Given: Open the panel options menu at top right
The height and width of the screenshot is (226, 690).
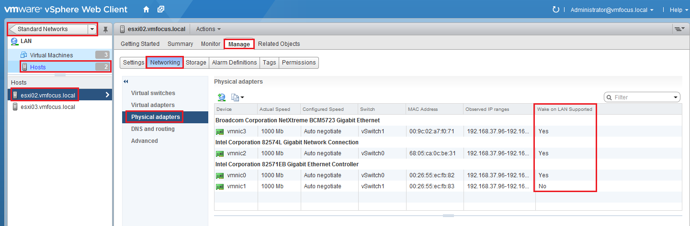Looking at the screenshot, I should tap(679, 29).
